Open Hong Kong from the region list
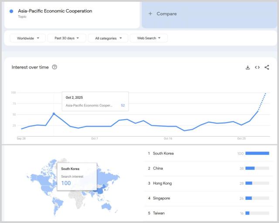 (x=162, y=183)
